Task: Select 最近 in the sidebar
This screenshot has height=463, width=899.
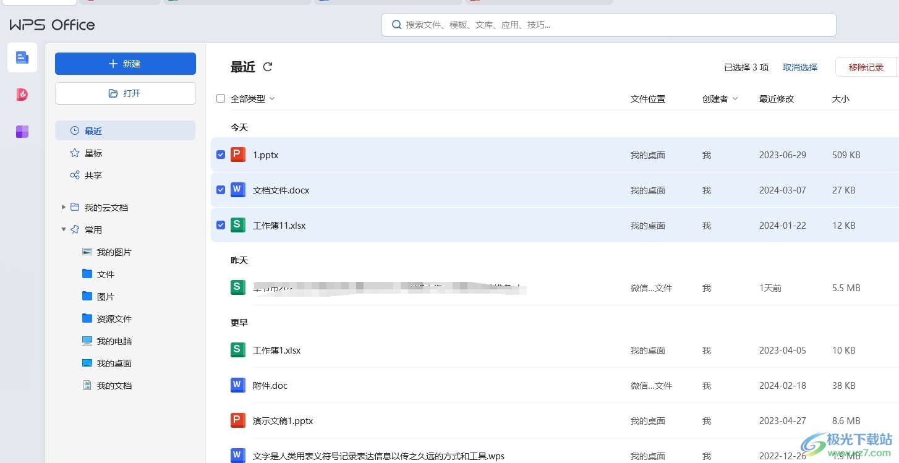Action: tap(125, 130)
